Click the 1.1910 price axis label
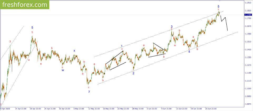The image size is (253, 111). point(248,3)
